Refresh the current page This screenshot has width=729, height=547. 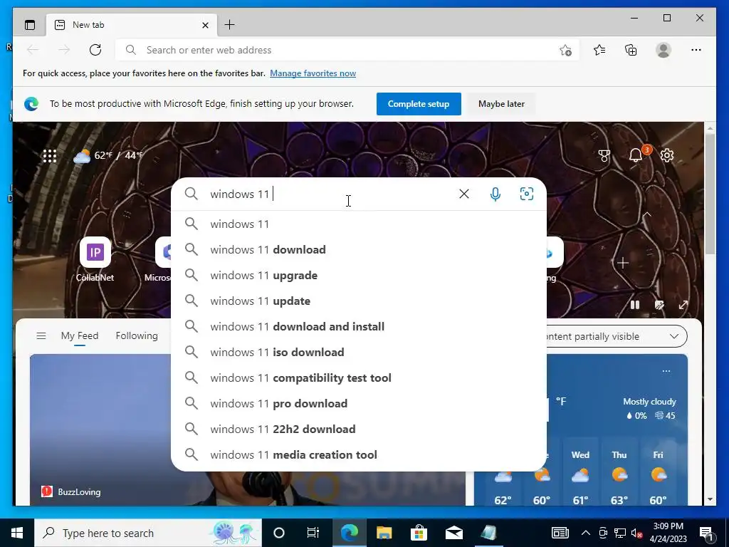pos(95,50)
